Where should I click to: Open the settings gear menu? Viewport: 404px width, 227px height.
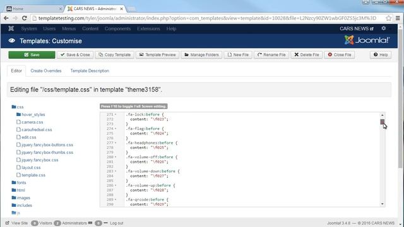pos(384,28)
